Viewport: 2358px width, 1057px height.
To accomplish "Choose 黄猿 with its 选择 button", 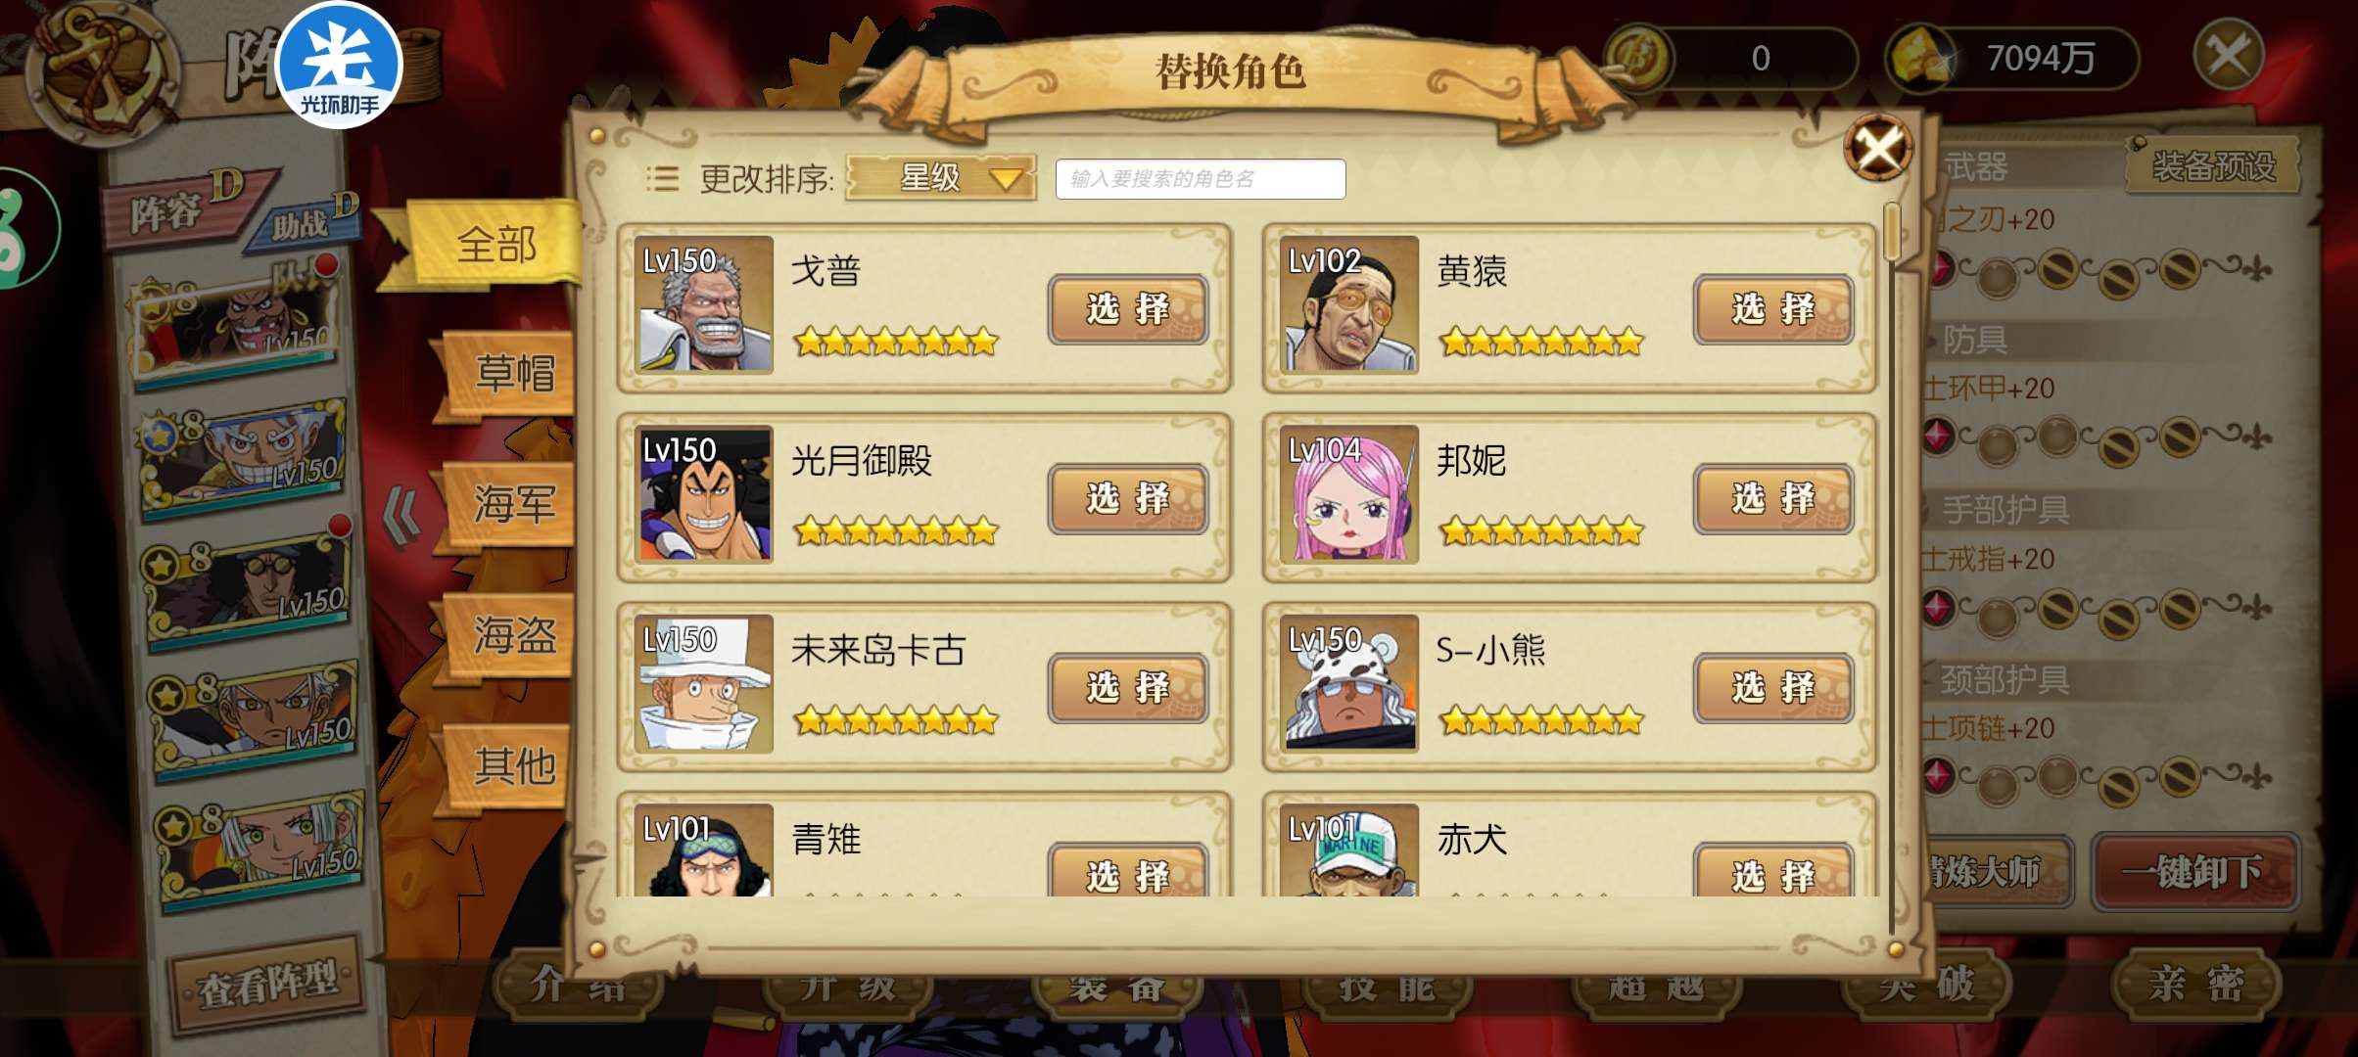I will tap(1773, 309).
